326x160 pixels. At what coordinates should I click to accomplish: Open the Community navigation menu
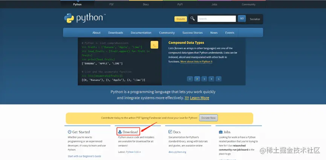point(167,33)
